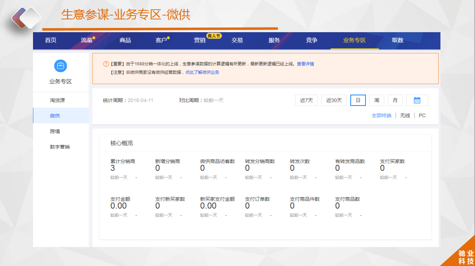The image size is (475, 266).
Task: Select the 业务专区 tab
Action: coord(355,40)
